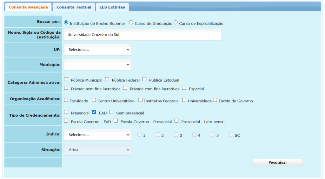This screenshot has height=179, width=325.
Task: Open the Índice dropdown list
Action: (97, 134)
